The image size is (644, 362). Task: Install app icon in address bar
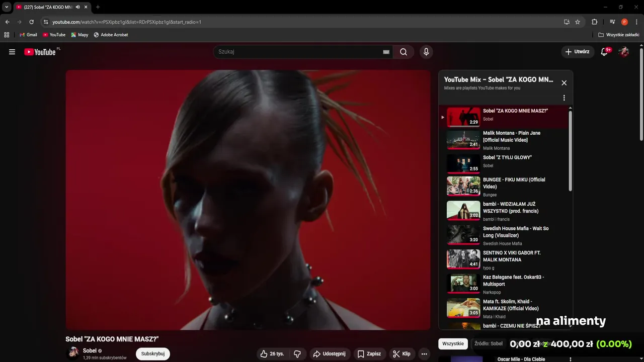[567, 22]
